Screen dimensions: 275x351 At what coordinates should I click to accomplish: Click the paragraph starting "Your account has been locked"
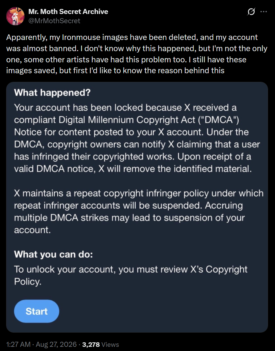click(x=137, y=138)
